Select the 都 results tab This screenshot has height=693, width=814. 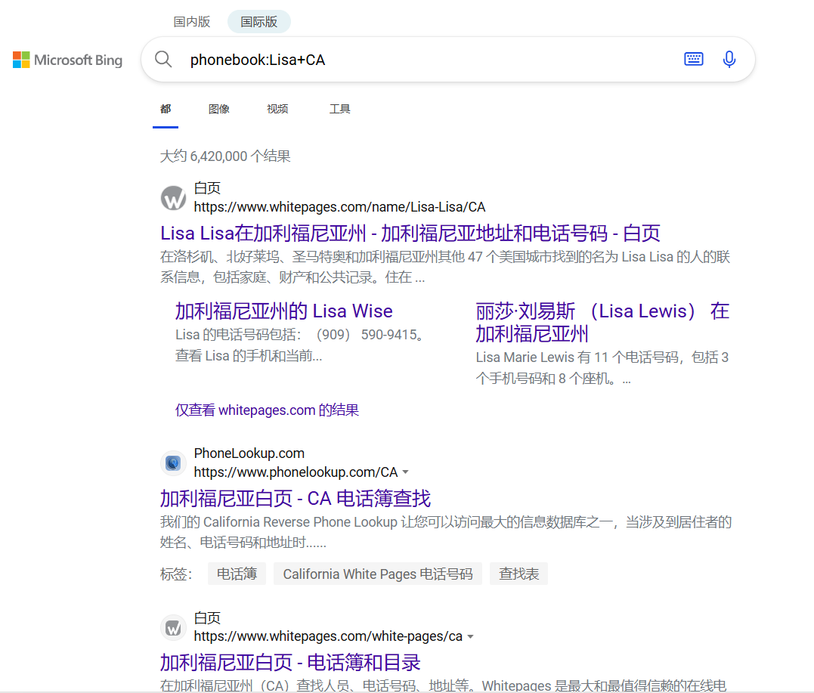166,109
